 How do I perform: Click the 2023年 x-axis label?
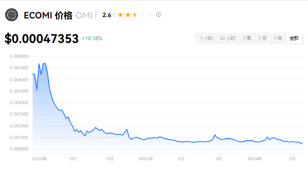click(146, 159)
